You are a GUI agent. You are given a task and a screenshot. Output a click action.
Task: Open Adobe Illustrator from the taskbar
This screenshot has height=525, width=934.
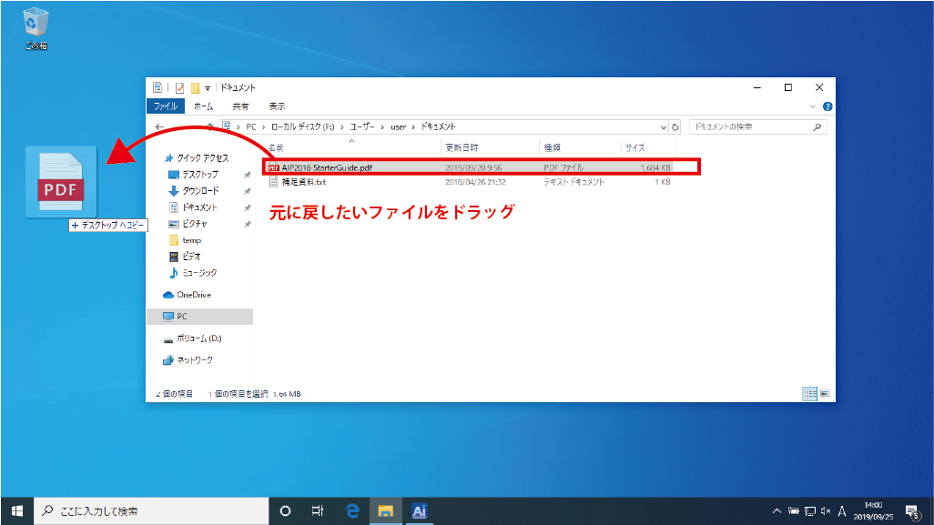coord(419,510)
